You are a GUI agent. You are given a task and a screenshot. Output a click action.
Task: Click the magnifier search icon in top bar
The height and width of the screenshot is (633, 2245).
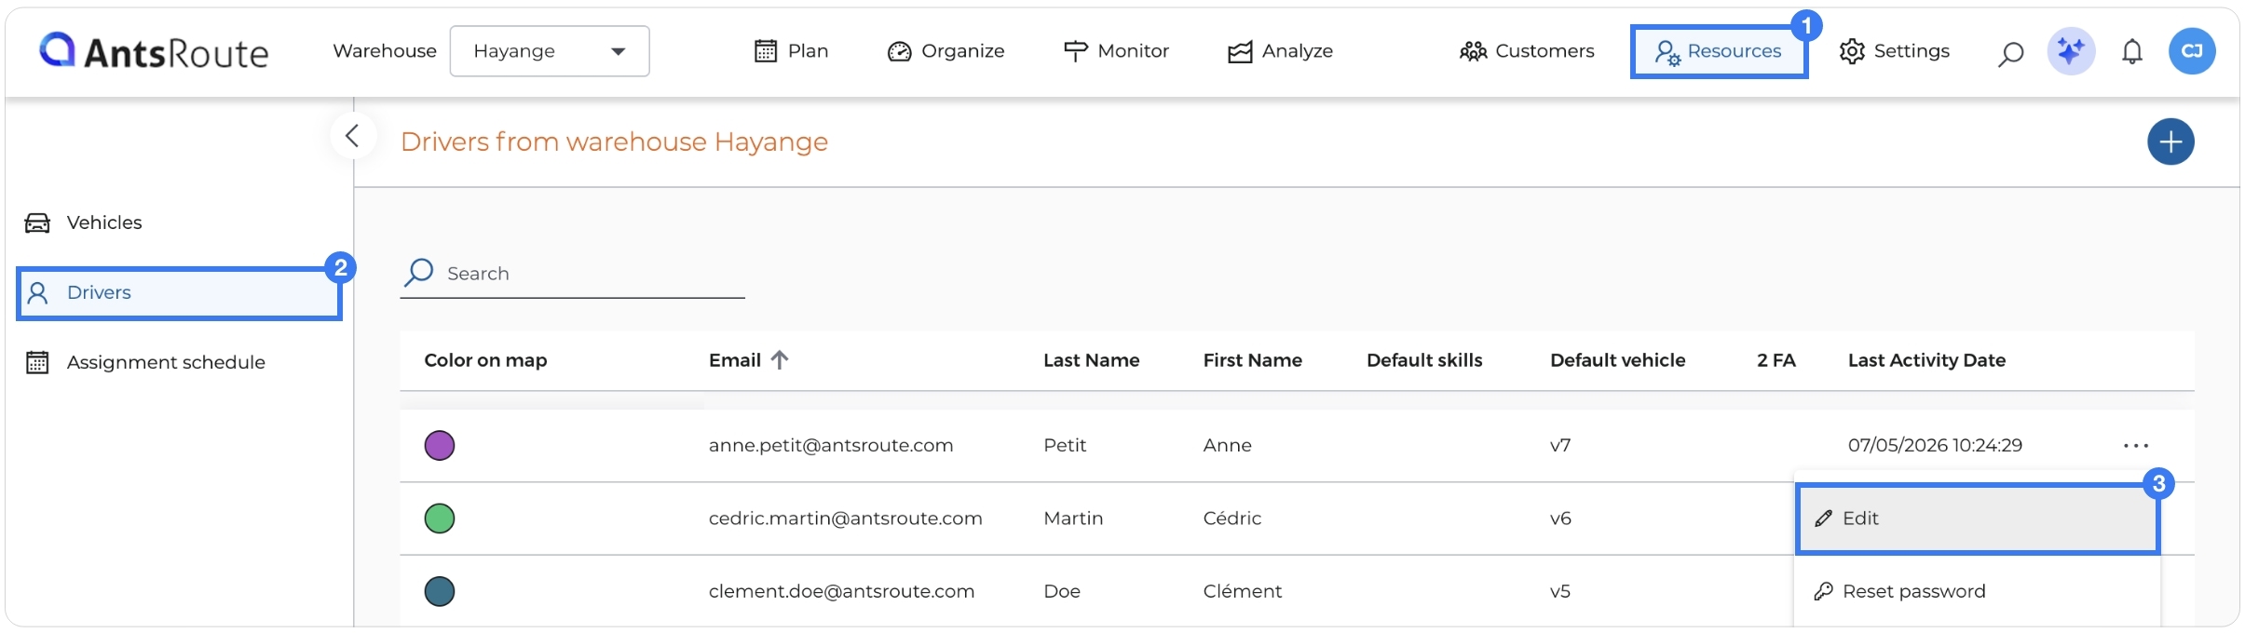(x=2010, y=53)
